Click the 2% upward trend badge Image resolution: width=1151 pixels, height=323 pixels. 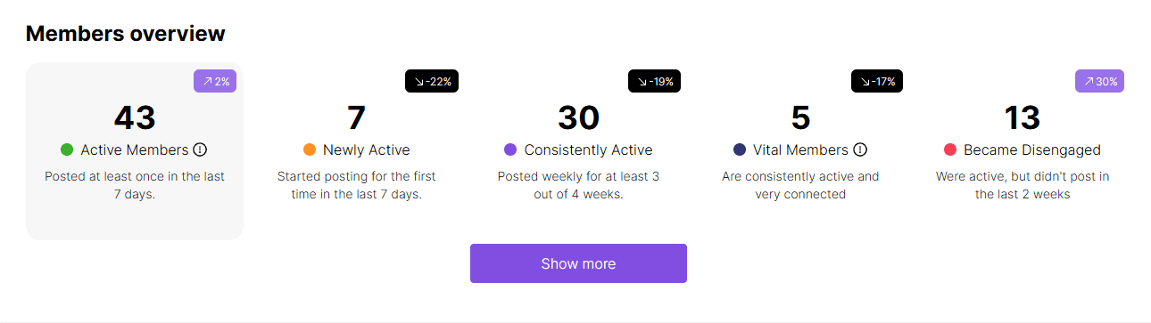[214, 81]
